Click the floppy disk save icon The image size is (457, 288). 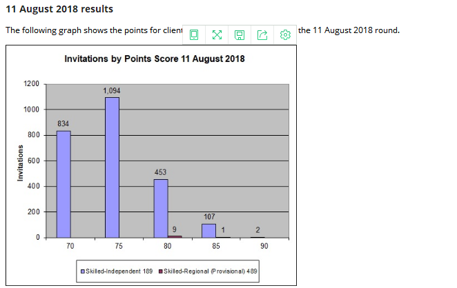pos(240,34)
